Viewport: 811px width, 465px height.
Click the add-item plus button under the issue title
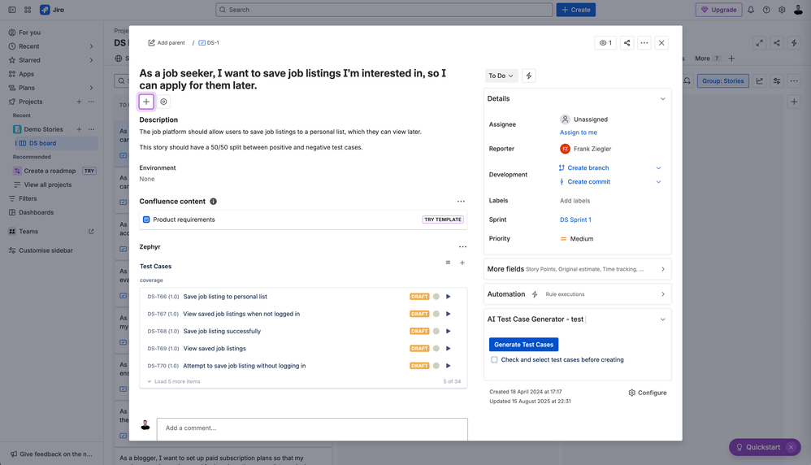click(x=146, y=102)
